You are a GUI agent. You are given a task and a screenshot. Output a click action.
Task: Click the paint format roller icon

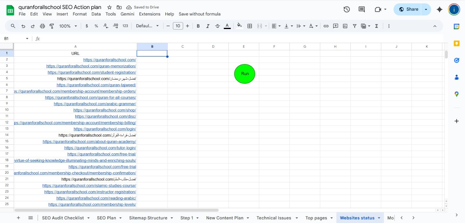52,26
